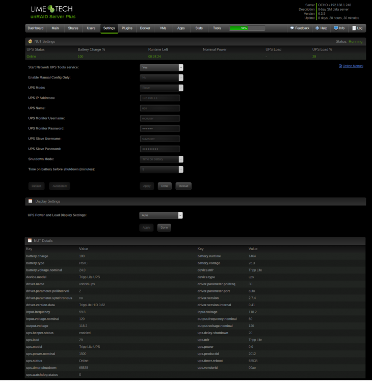Open Enable Manual Config Only dropdown
This screenshot has height=382, width=372.
(162, 78)
